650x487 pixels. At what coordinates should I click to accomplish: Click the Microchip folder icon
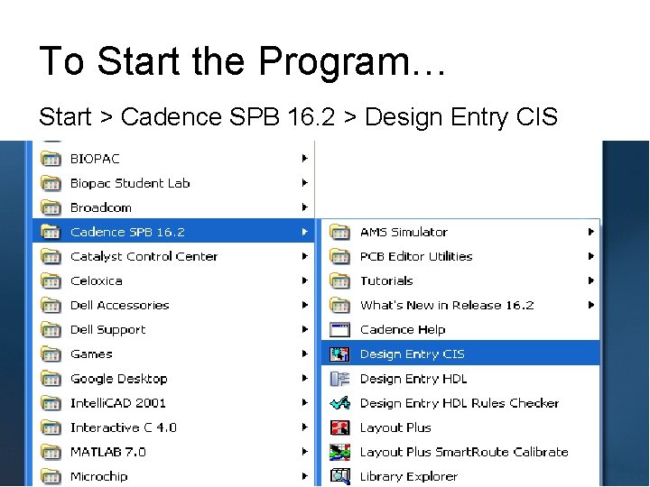51,476
